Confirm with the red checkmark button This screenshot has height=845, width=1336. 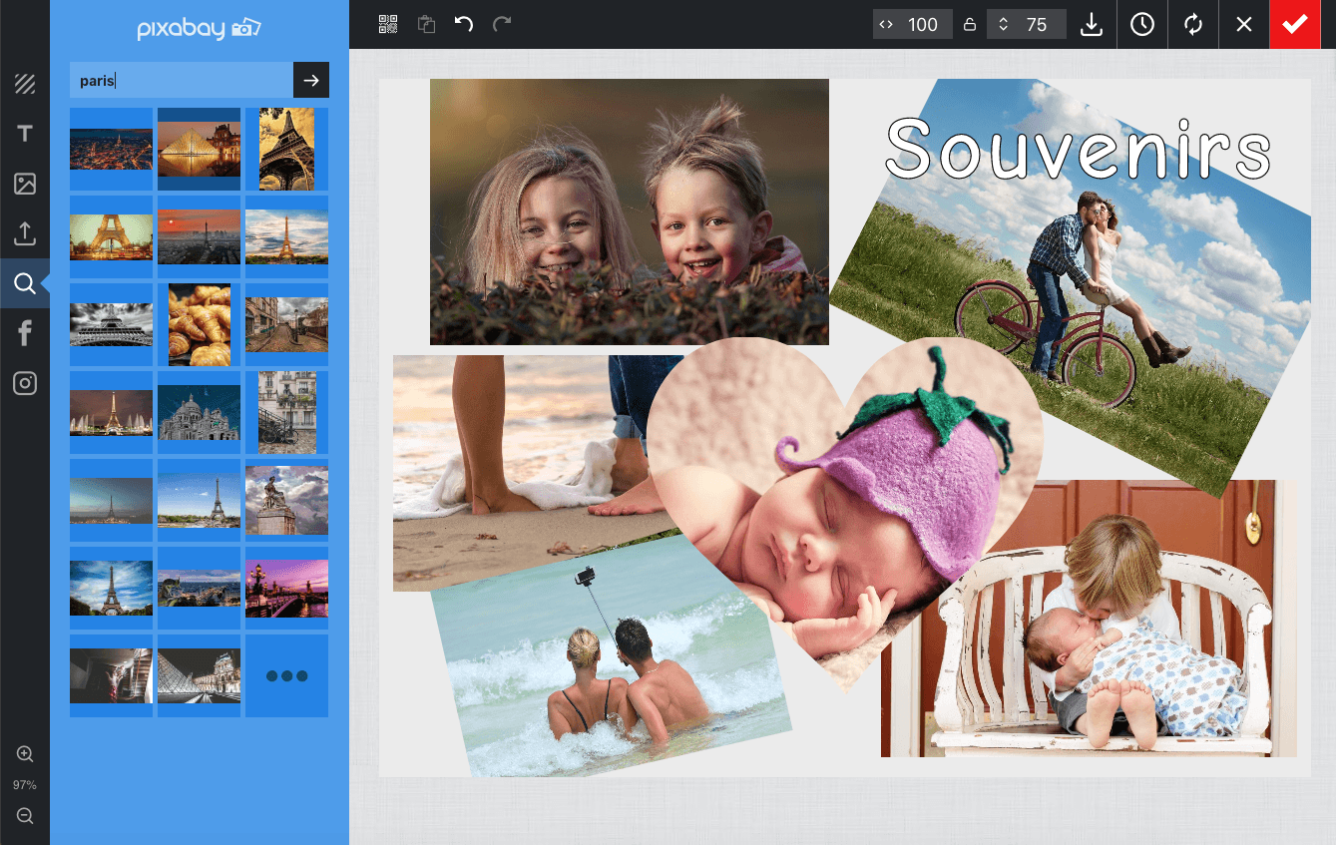coord(1294,25)
